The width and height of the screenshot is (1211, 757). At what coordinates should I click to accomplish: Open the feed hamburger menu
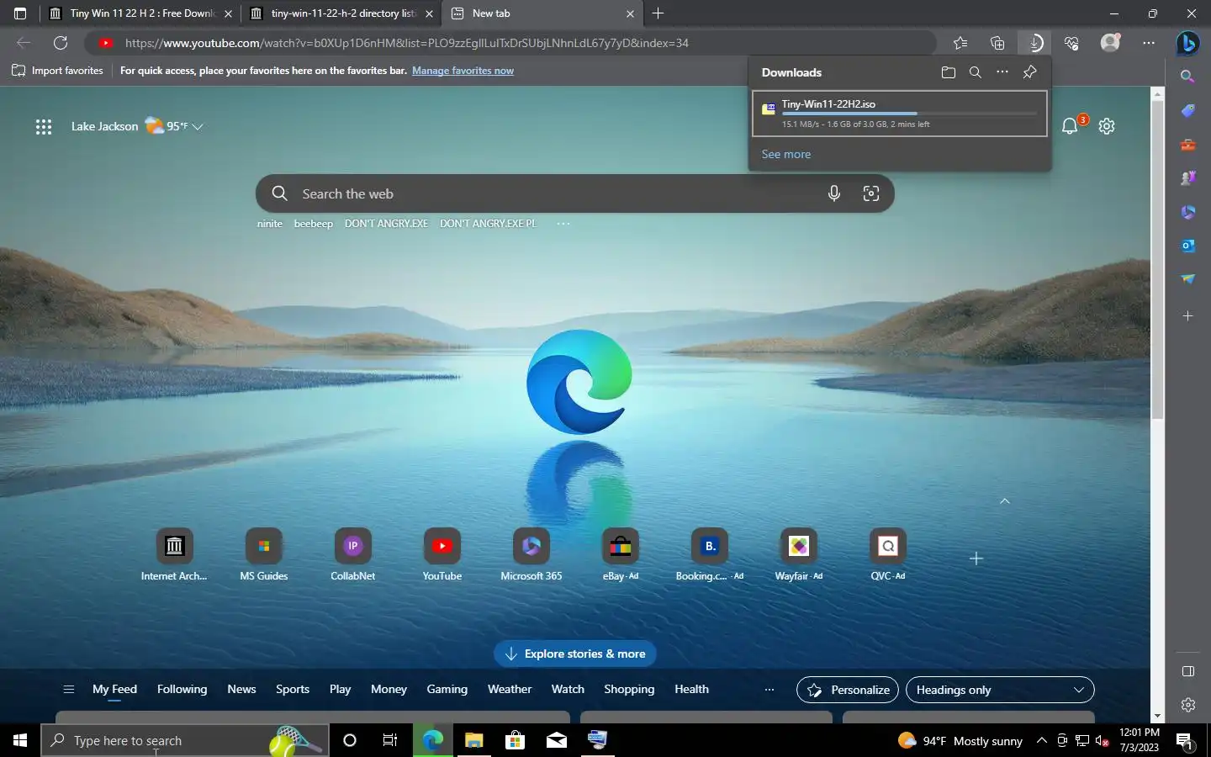(69, 690)
